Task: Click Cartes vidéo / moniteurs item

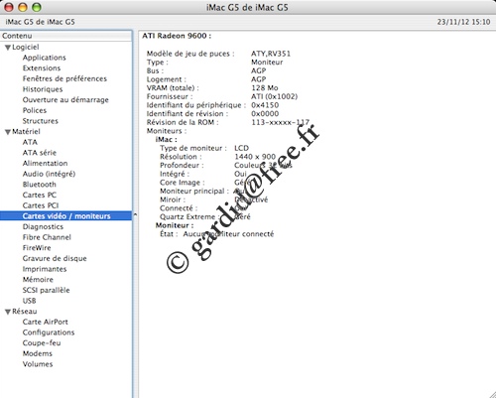Action: click(x=66, y=216)
